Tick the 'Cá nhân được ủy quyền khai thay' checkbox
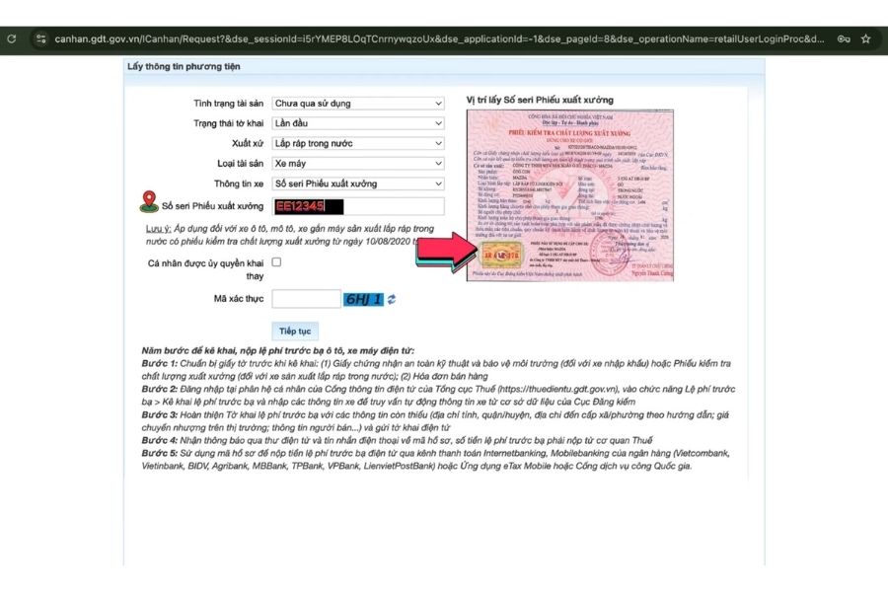Image resolution: width=888 pixels, height=592 pixels. 276,261
